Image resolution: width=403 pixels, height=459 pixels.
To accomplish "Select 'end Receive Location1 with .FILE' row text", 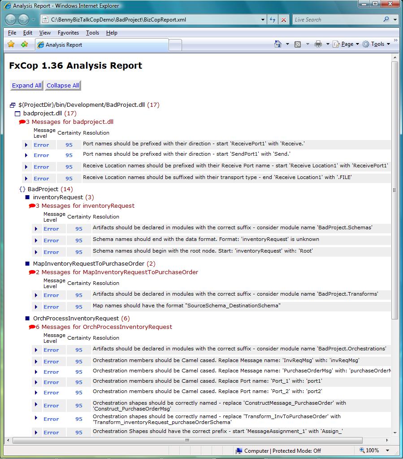I will tap(217, 177).
